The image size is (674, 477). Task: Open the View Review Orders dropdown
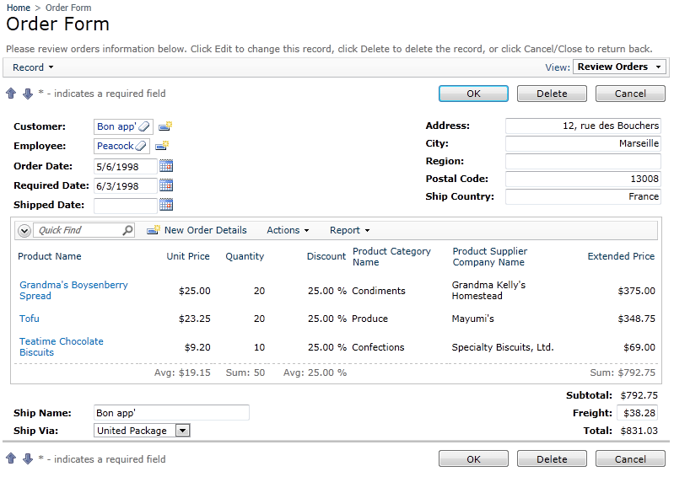point(619,67)
